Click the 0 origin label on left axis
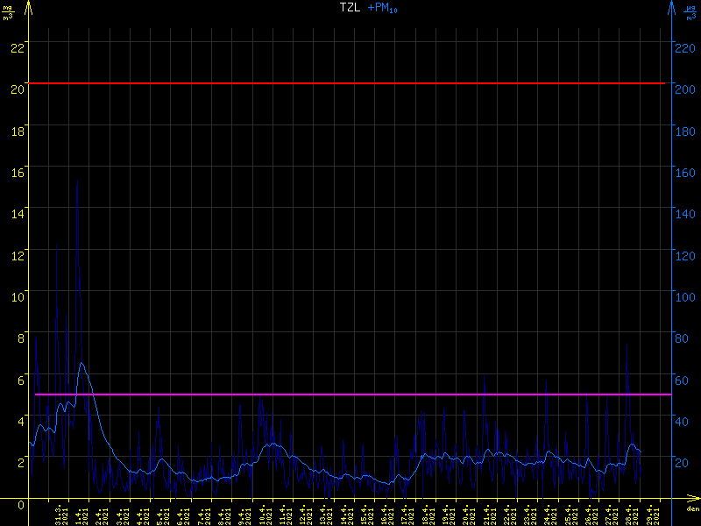Viewport: 701px width, 526px height. [19, 503]
